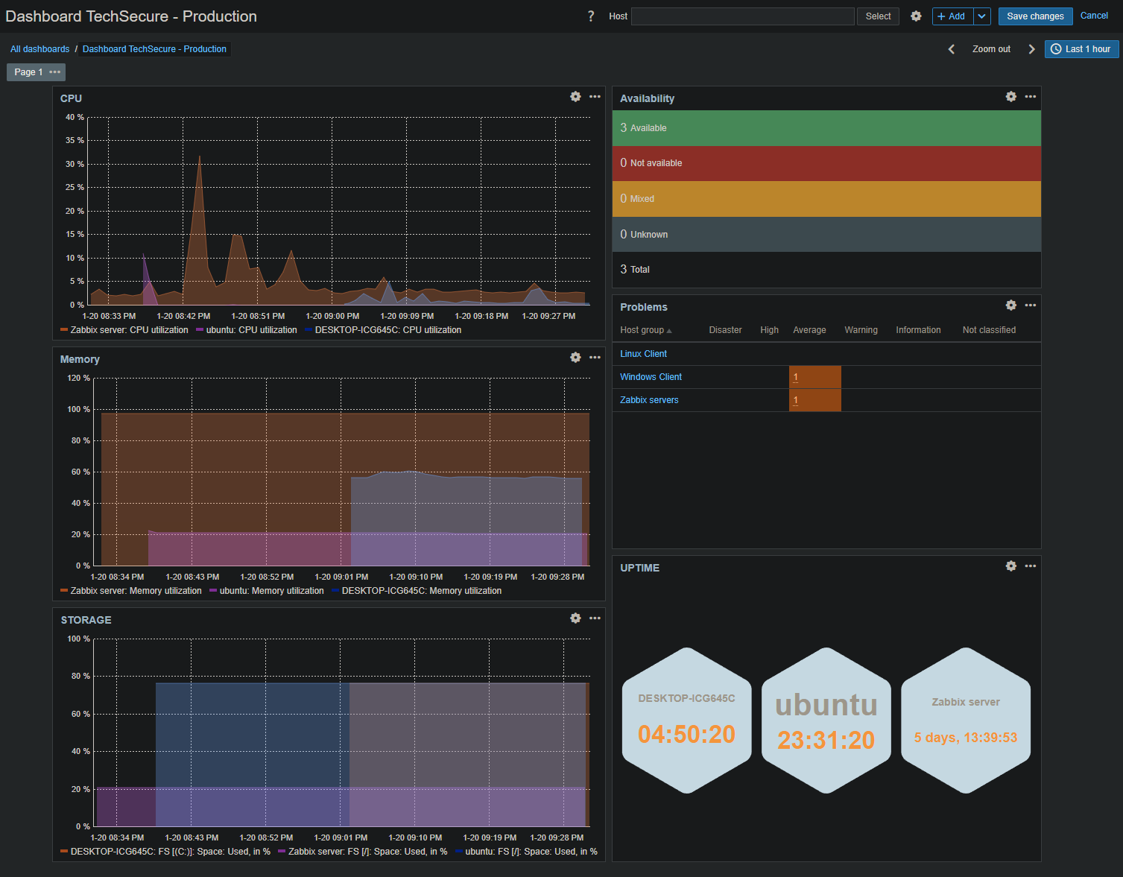1123x877 pixels.
Task: Open the CPU widget gear settings
Action: pyautogui.click(x=575, y=97)
